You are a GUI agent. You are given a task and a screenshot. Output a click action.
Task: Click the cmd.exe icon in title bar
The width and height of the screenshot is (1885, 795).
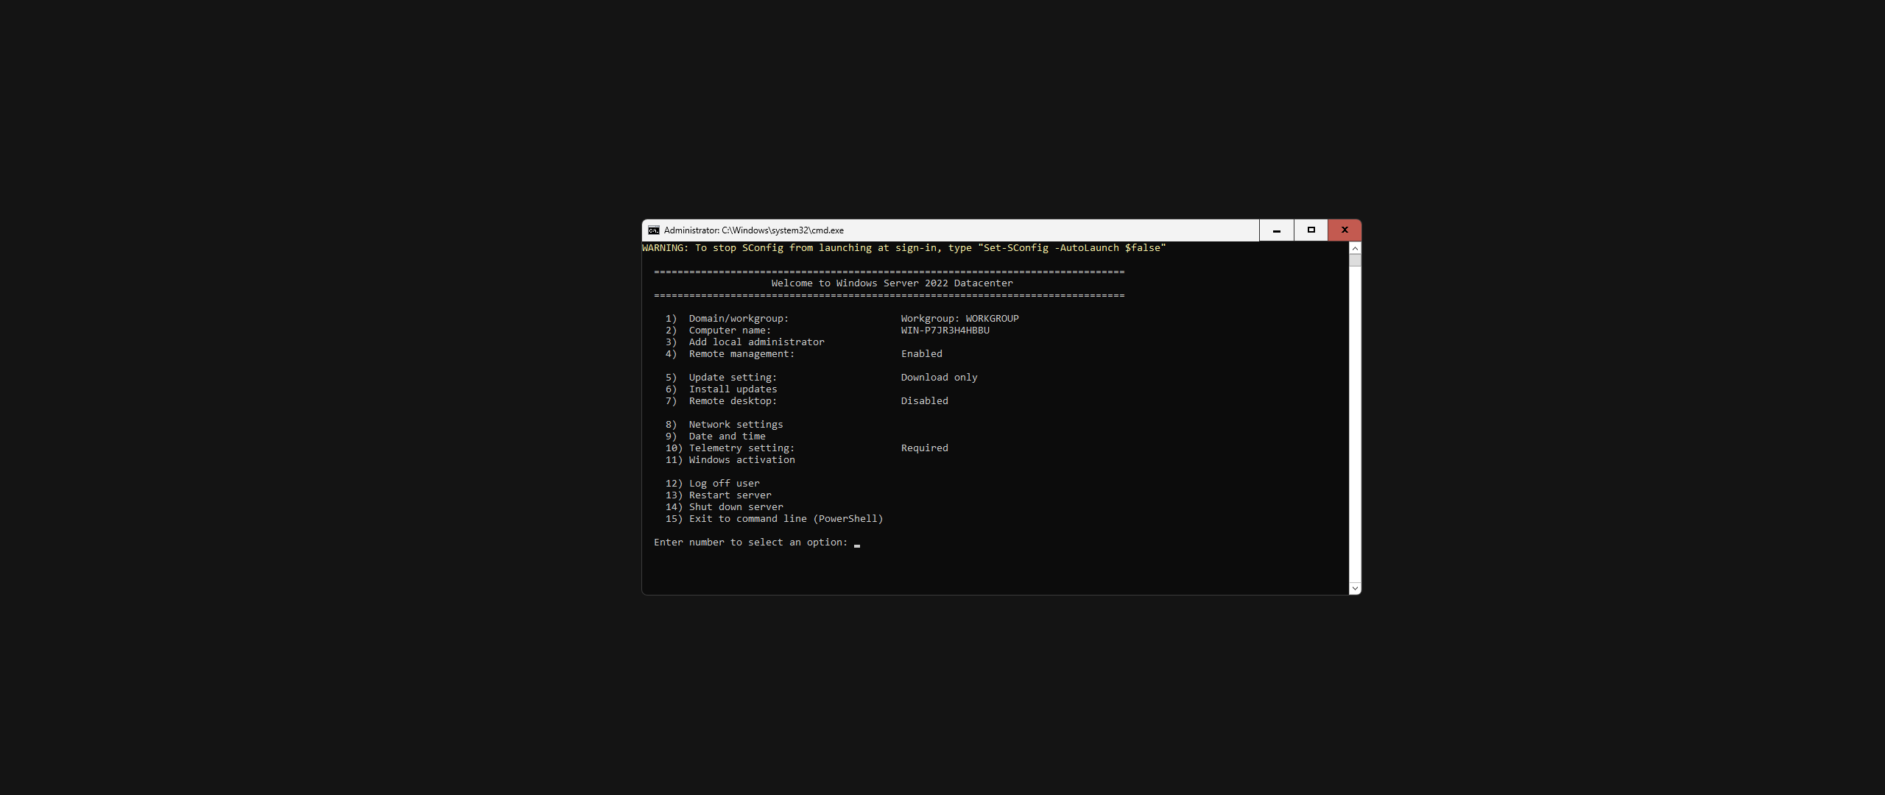coord(653,230)
